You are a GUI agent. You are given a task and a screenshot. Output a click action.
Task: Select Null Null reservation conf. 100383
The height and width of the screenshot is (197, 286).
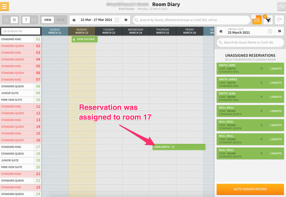click(250, 139)
